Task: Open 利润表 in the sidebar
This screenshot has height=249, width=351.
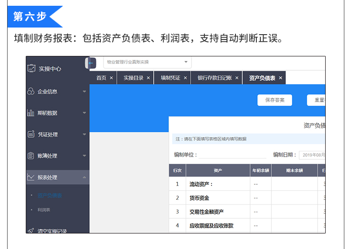Action: [44, 210]
